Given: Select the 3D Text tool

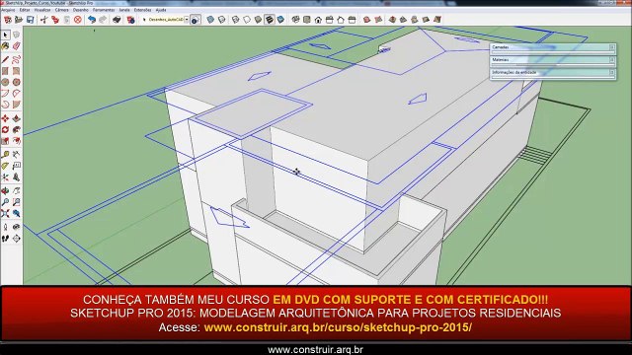Looking at the screenshot, I should 16,177.
